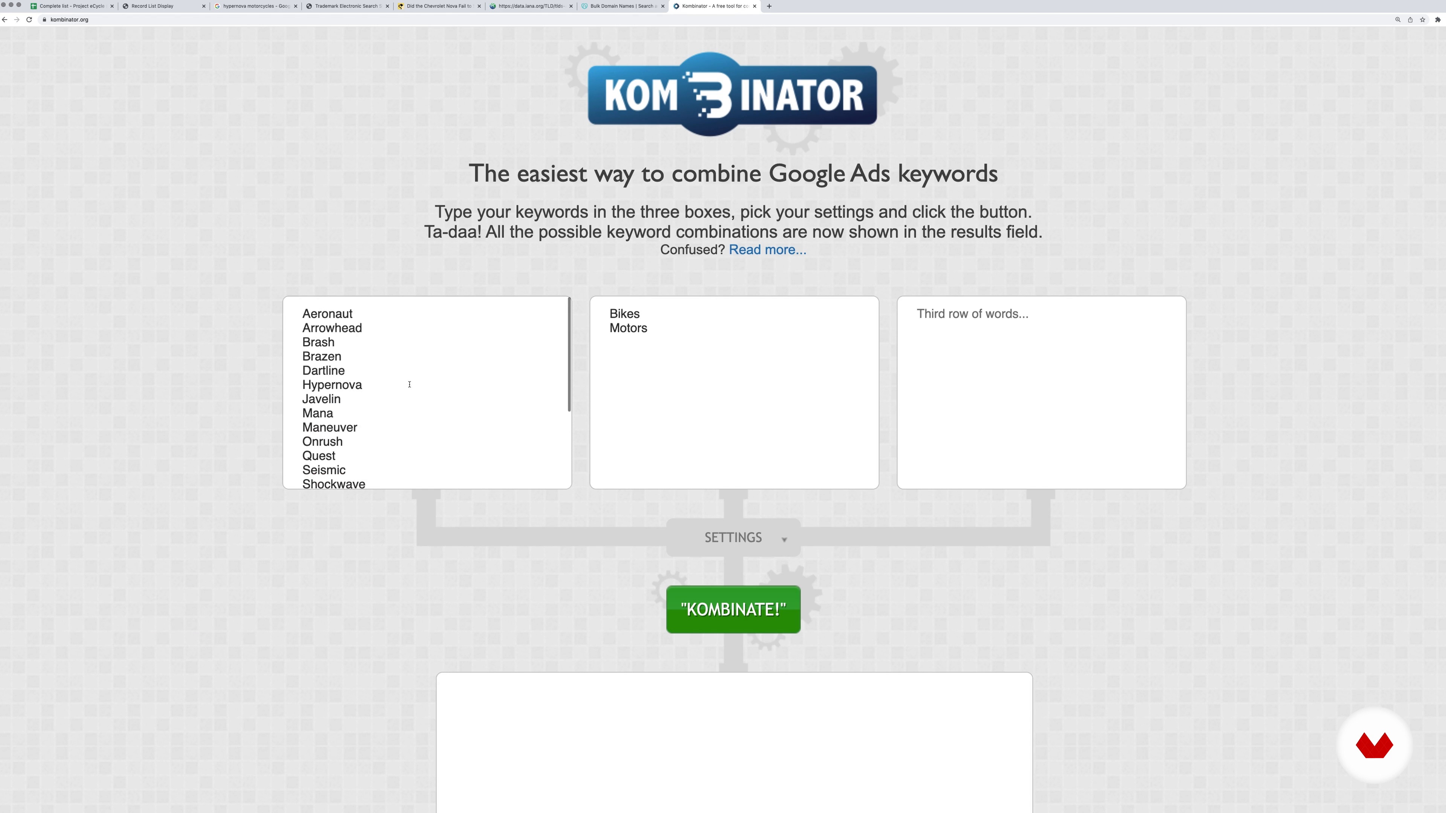Reload the kombinator.org page
This screenshot has width=1446, height=813.
tap(29, 20)
